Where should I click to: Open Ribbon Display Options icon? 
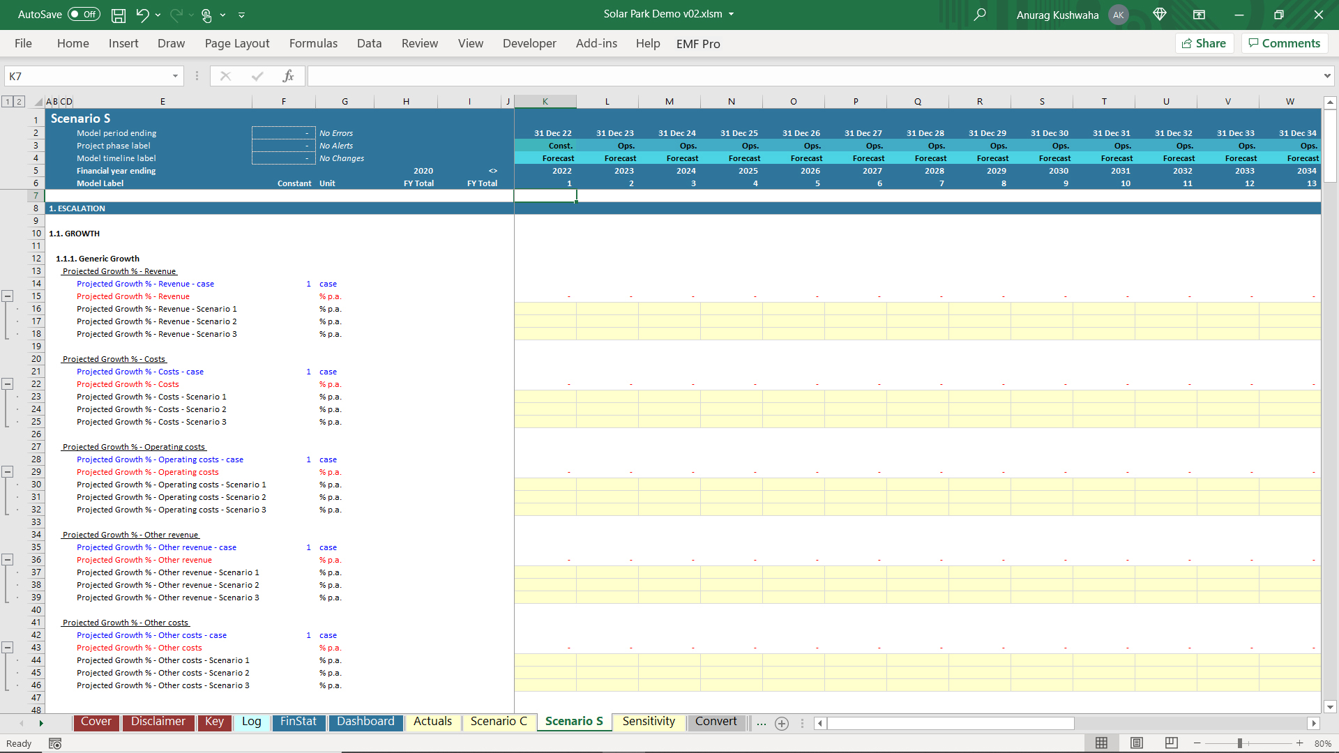1199,15
